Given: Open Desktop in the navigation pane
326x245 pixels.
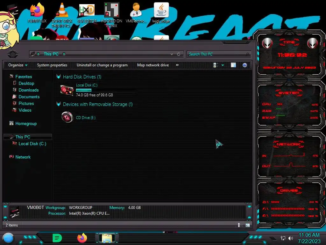Looking at the screenshot, I should click(x=26, y=83).
